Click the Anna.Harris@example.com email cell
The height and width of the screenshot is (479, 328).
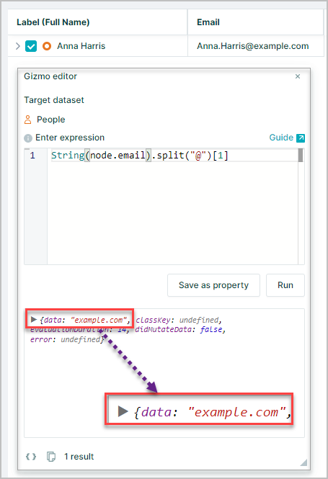point(253,46)
